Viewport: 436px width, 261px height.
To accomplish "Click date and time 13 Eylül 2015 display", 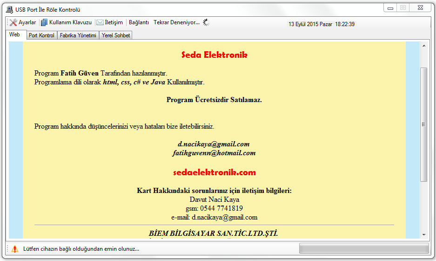I will pos(322,24).
